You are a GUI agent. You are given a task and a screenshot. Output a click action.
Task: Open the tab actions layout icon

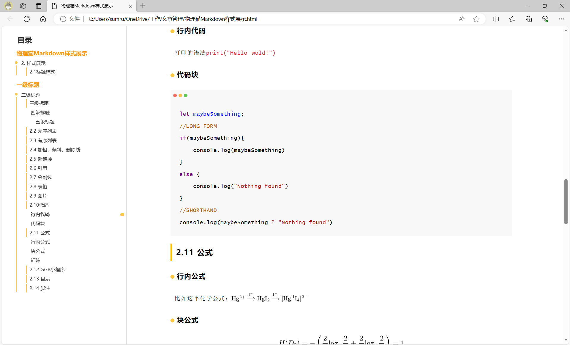click(x=38, y=6)
